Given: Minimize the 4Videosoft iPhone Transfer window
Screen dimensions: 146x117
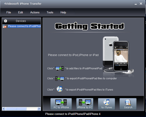Looking at the screenshot, I should tap(136, 4).
